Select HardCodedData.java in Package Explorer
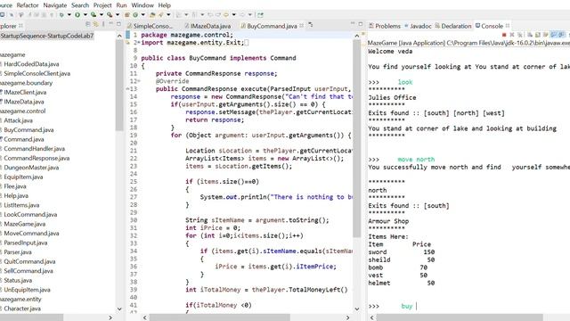Image resolution: width=570 pixels, height=321 pixels. [31, 64]
